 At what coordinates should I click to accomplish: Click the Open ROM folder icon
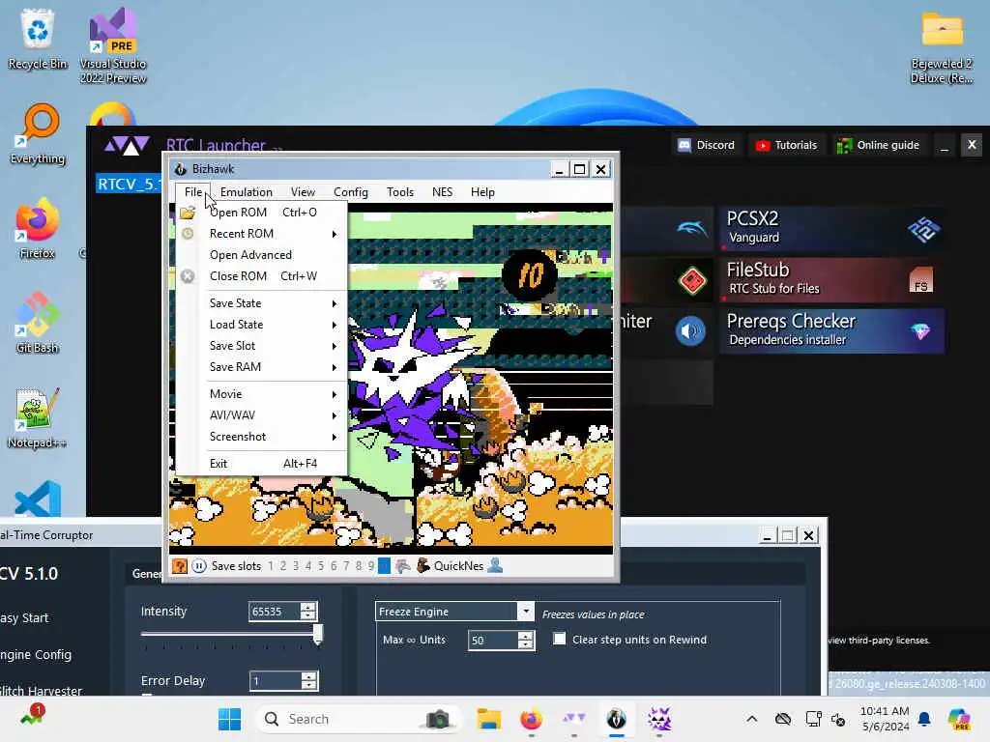188,213
